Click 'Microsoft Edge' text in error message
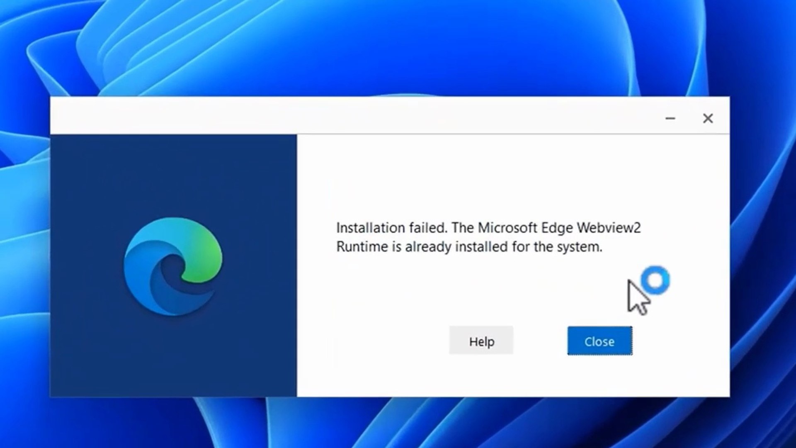Screen dimensions: 796x448 click(525, 228)
